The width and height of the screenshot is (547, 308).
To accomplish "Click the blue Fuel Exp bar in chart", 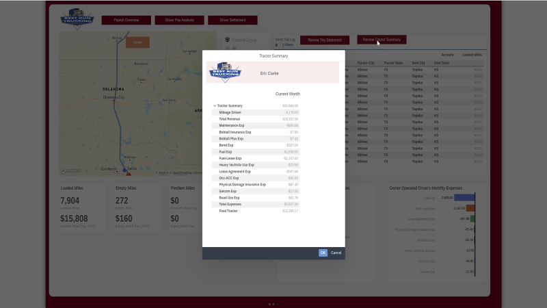I will [464, 198].
